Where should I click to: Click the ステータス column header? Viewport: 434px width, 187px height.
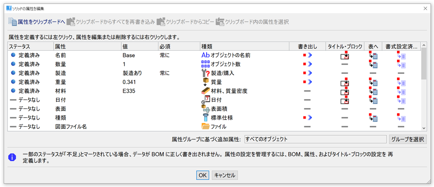(20, 46)
